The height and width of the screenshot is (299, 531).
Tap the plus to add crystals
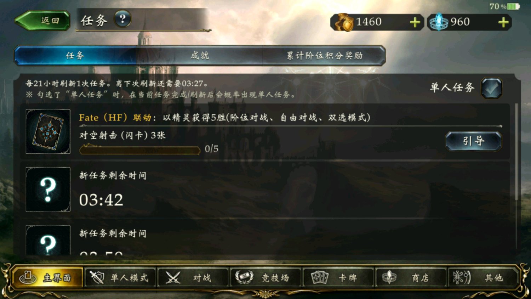click(x=503, y=23)
